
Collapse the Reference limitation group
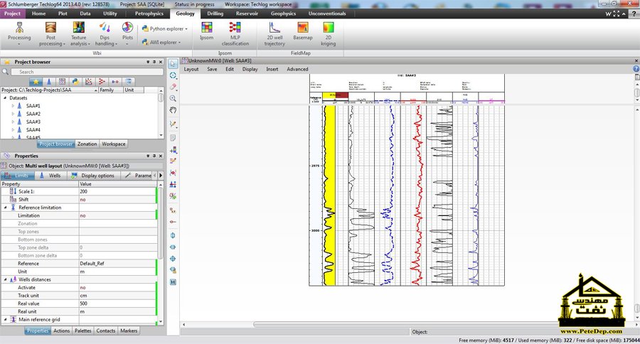pos(5,208)
